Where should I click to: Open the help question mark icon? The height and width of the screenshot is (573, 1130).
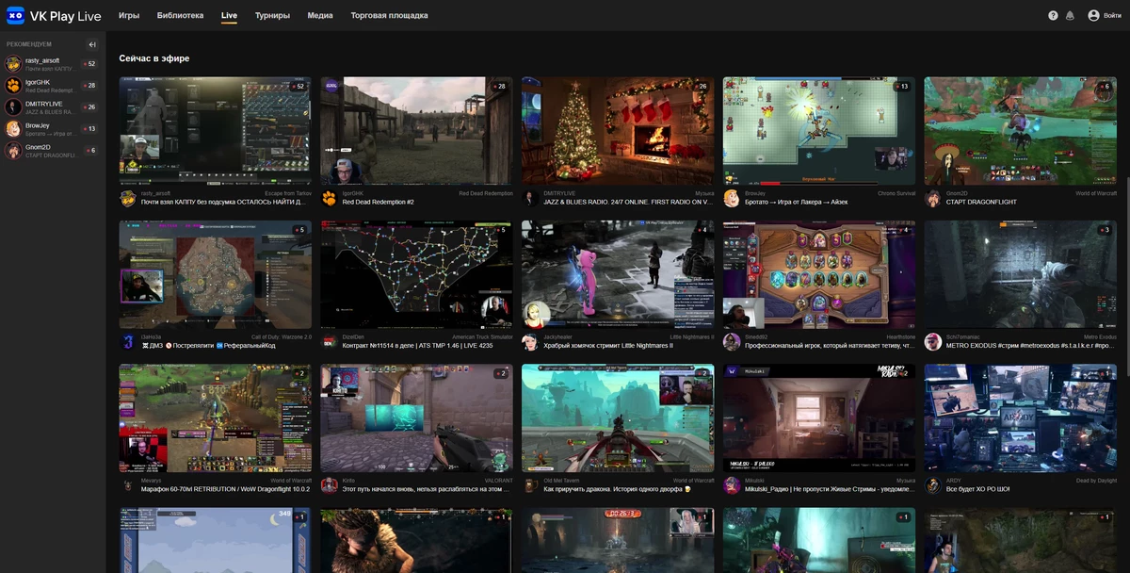[x=1053, y=15]
